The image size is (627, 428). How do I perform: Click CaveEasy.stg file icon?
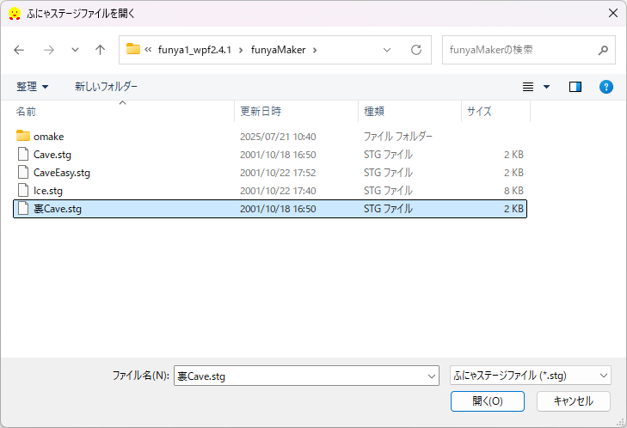(x=23, y=172)
